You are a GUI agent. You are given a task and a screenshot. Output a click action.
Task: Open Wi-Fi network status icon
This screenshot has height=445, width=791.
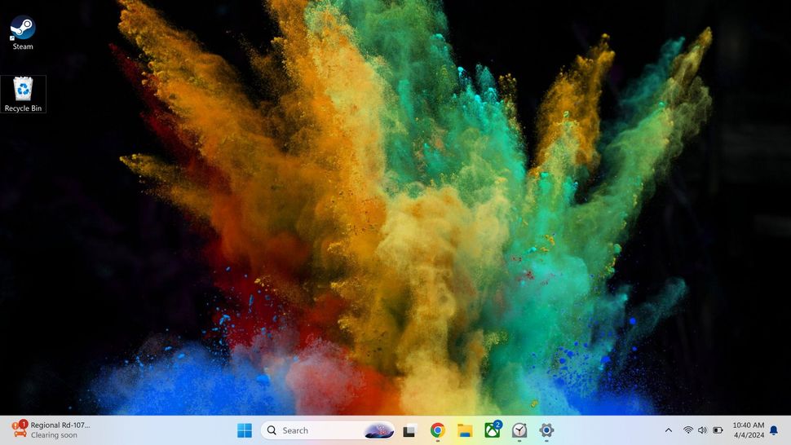(x=688, y=430)
